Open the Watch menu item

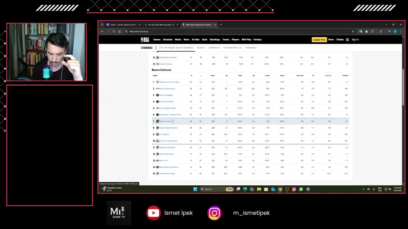178,40
